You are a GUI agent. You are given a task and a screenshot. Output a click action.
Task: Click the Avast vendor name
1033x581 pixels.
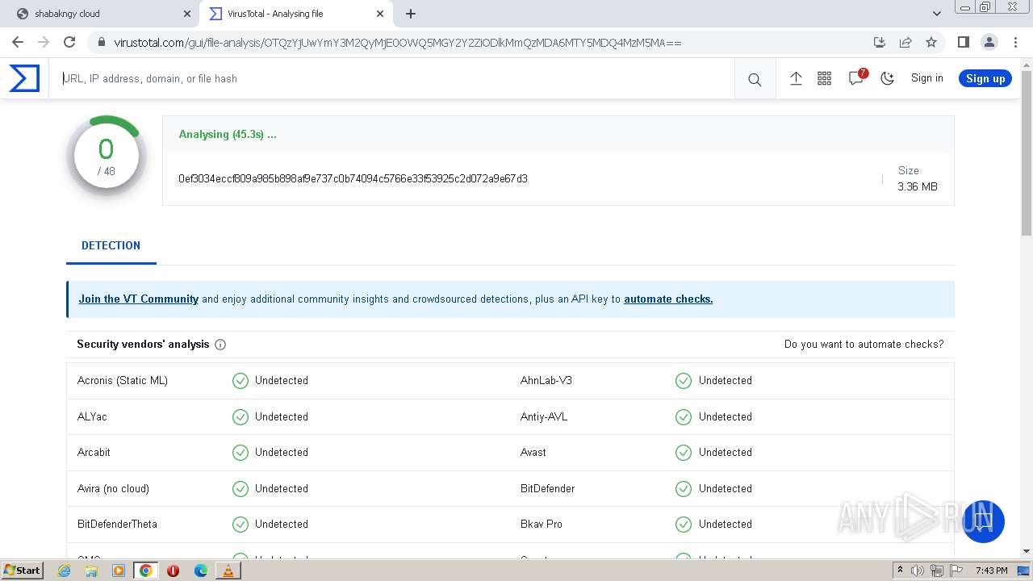click(533, 452)
